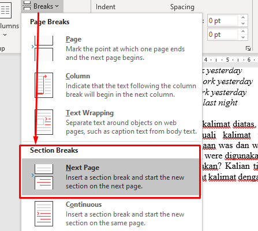Insert a Continuous section break
The height and width of the screenshot is (231, 258).
point(111,214)
